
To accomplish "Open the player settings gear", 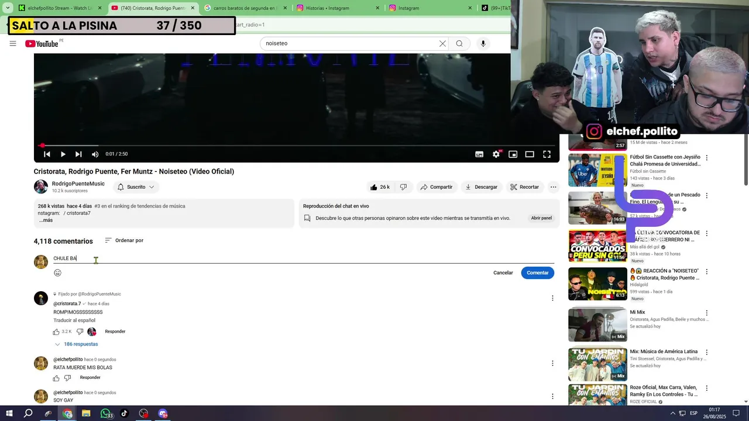I will tap(496, 154).
